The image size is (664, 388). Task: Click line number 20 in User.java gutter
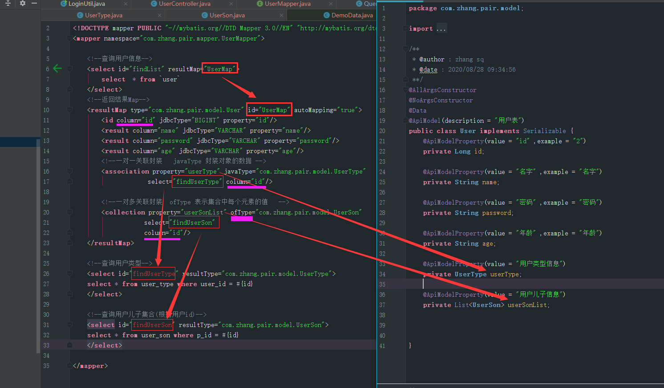click(382, 131)
